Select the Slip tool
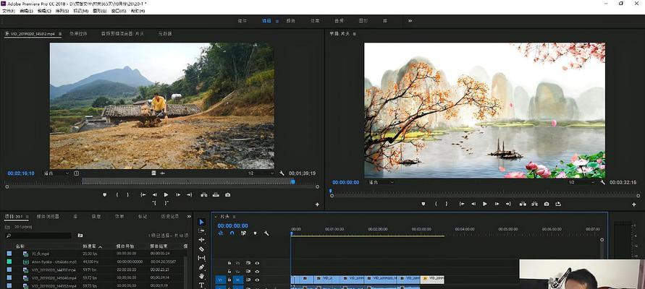Viewport: 645px width, 289px height. coord(201,258)
